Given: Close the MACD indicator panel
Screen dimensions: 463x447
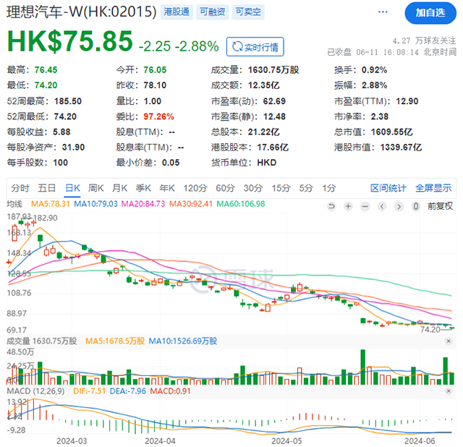Looking at the screenshot, I should coord(449,391).
